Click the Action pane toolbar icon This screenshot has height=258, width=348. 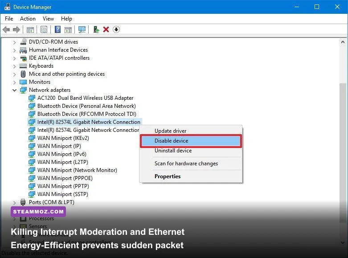point(68,29)
